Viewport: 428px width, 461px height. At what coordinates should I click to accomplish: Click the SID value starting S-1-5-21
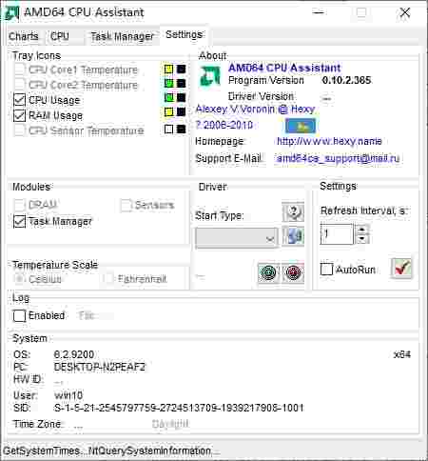(179, 408)
